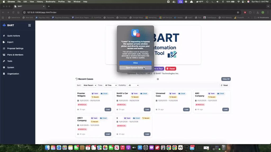Open the ClientSpace bookmark
This screenshot has height=152, width=271.
[x=210, y=18]
